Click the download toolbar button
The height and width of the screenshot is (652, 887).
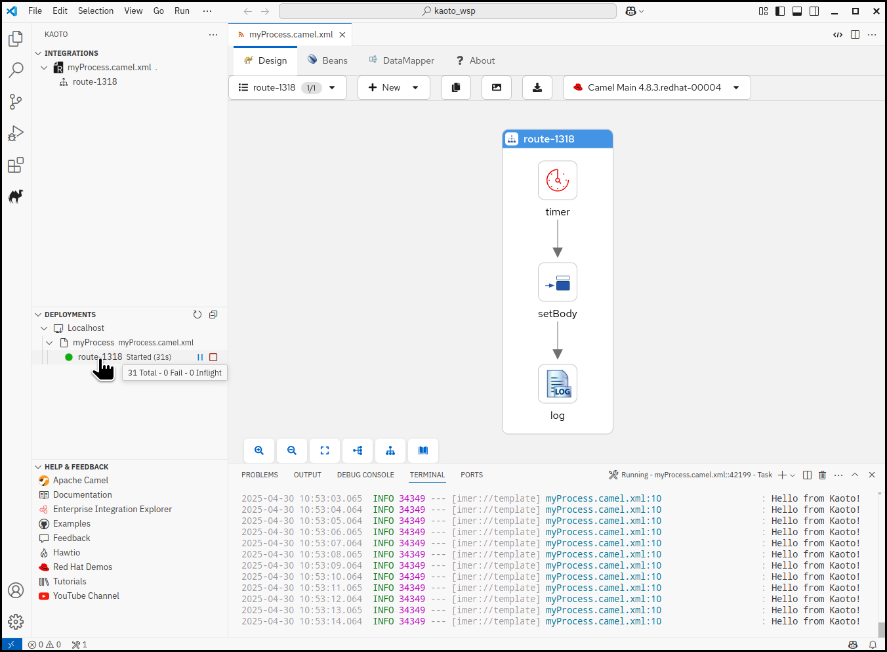tap(537, 87)
